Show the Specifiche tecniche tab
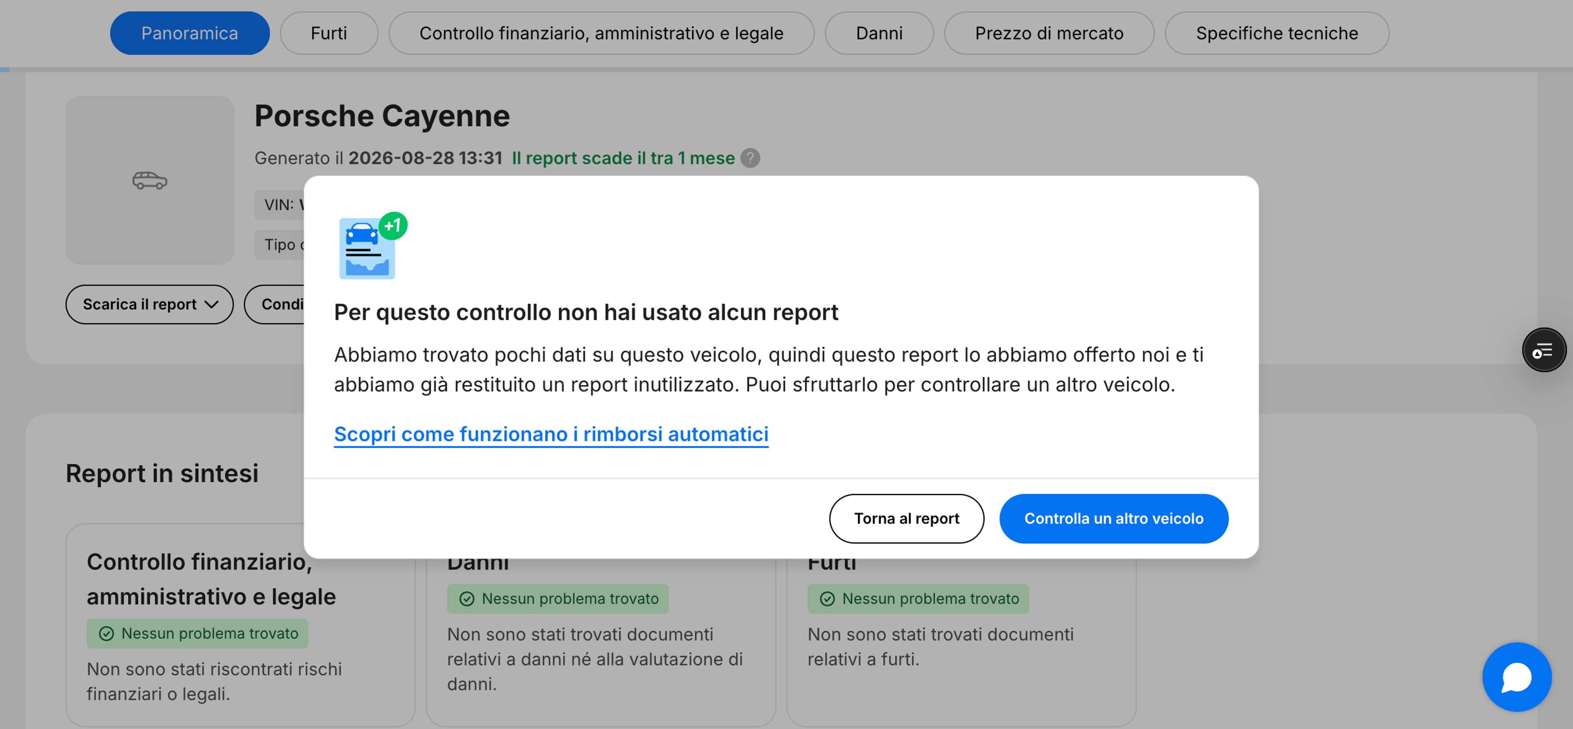Image resolution: width=1573 pixels, height=729 pixels. (x=1276, y=33)
